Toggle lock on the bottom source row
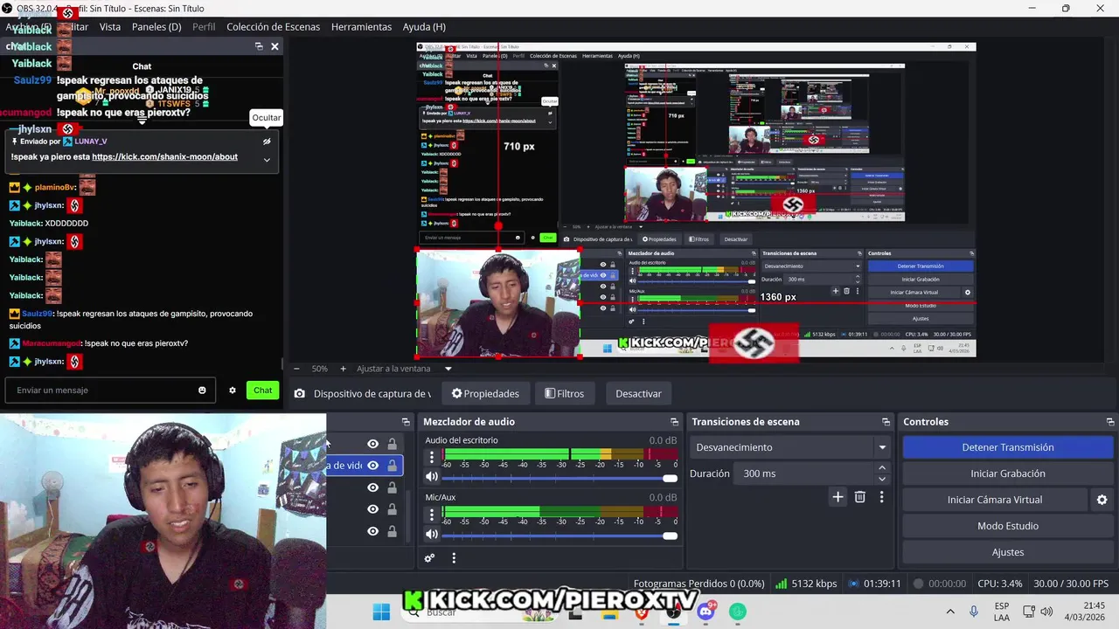This screenshot has height=629, width=1119. pyautogui.click(x=392, y=531)
